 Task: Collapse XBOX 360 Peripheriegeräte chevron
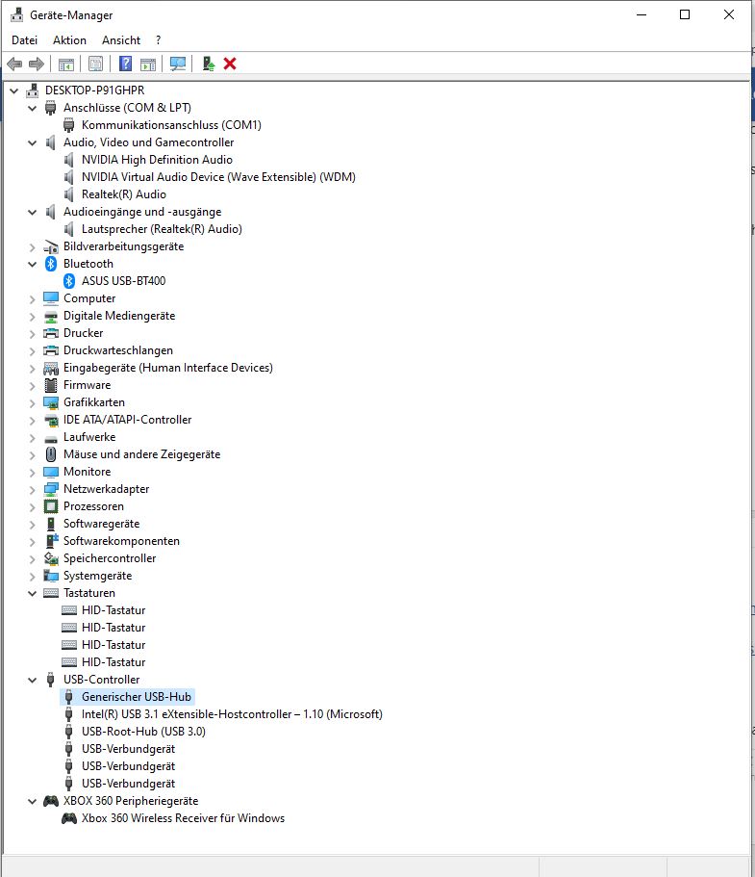33,802
